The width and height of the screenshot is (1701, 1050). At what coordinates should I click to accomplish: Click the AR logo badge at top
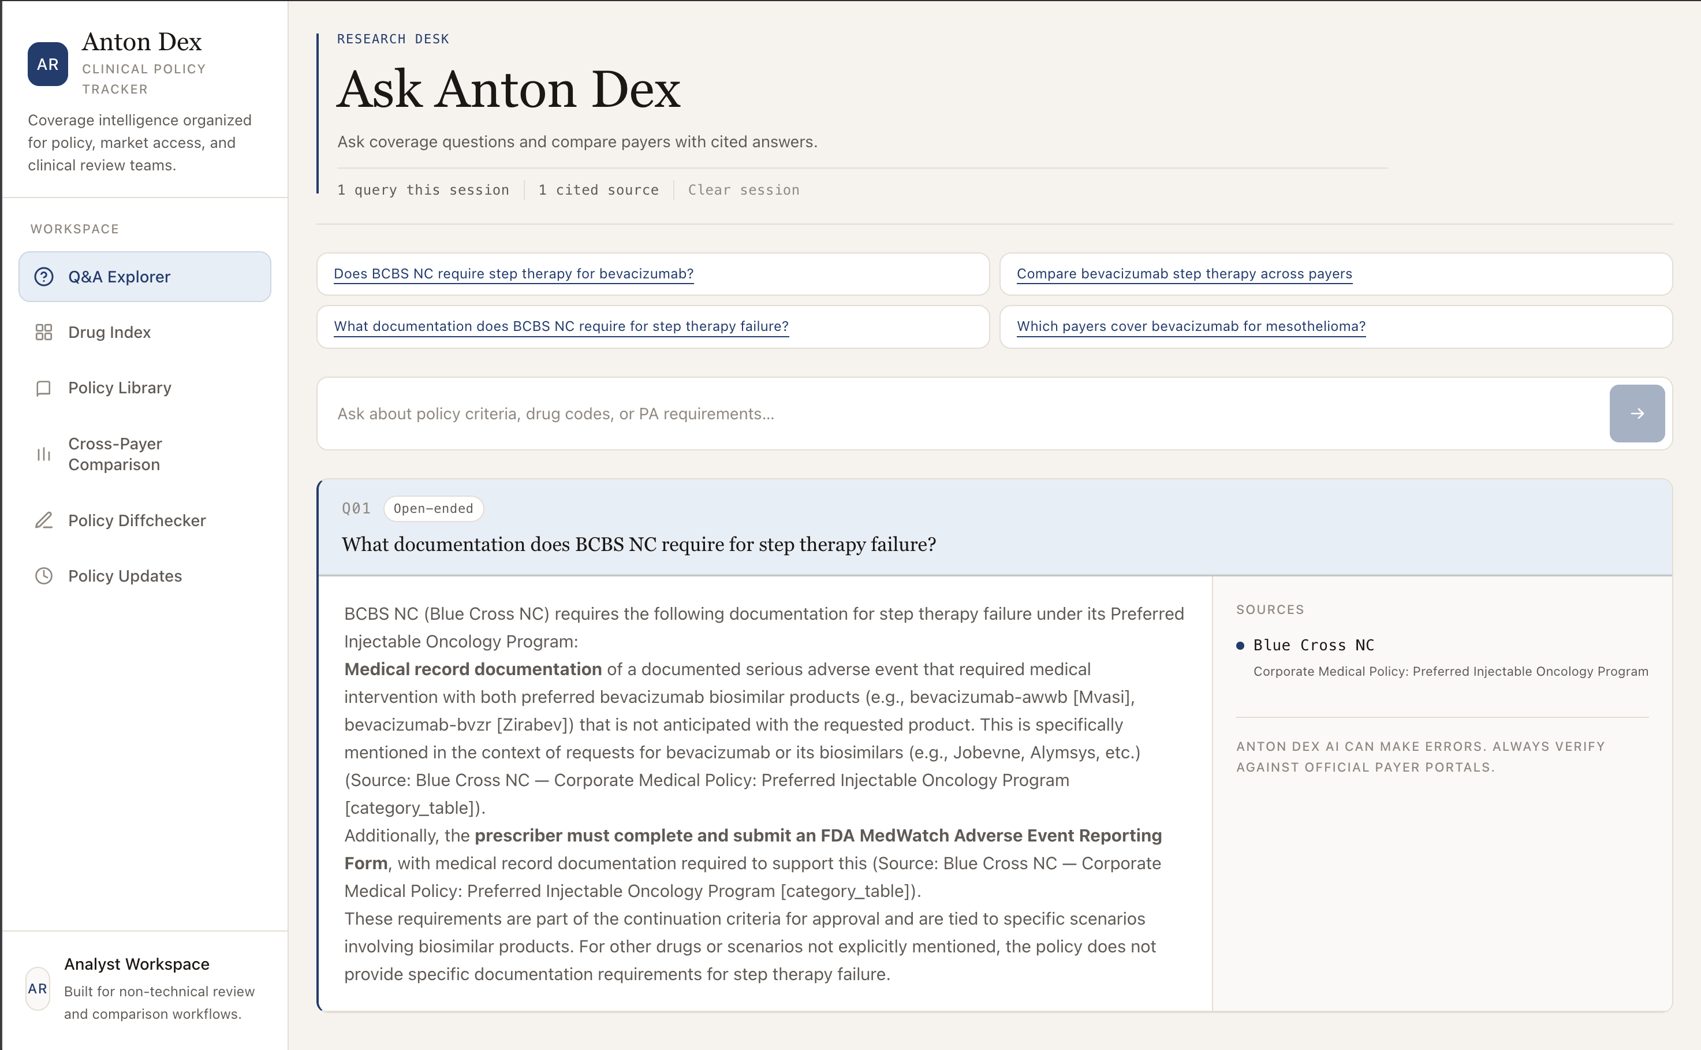(x=48, y=64)
